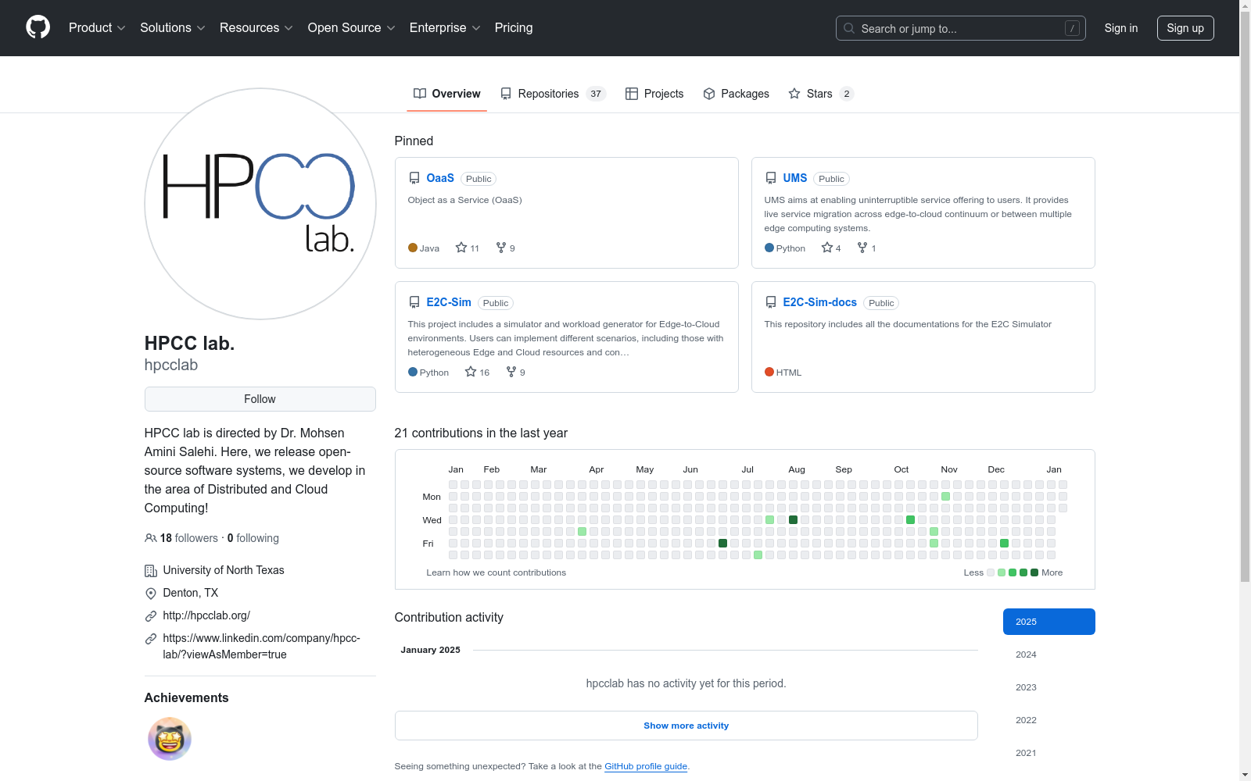1251x781 pixels.
Task: Open the OaaS repository star count
Action: [468, 248]
